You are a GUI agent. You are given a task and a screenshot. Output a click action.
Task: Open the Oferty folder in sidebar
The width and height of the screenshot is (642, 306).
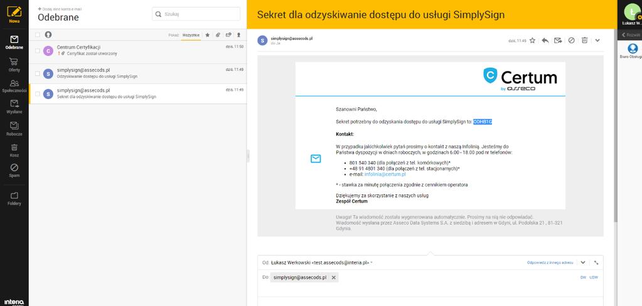[x=14, y=65]
